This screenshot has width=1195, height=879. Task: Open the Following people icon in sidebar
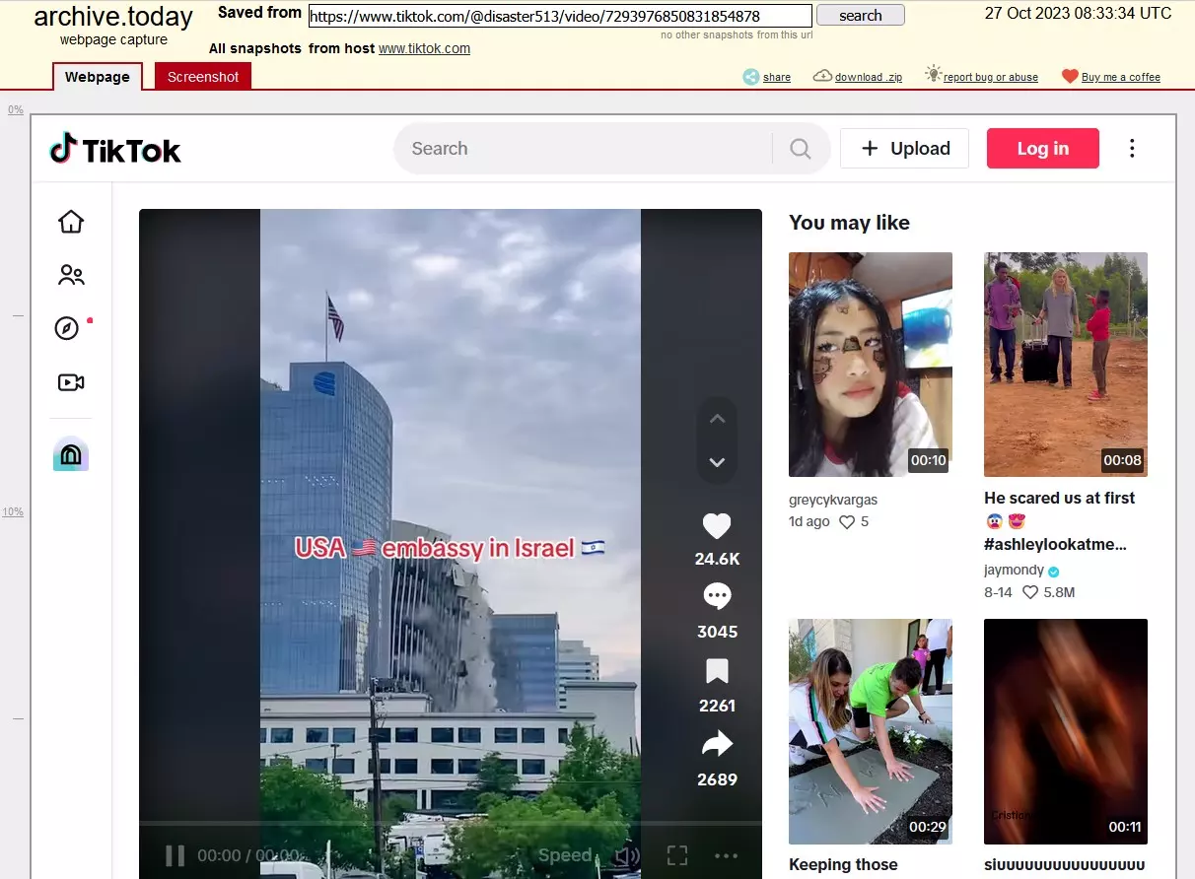pyautogui.click(x=71, y=275)
